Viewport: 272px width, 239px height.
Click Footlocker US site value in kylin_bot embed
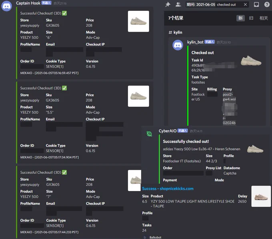pyautogui.click(x=198, y=97)
